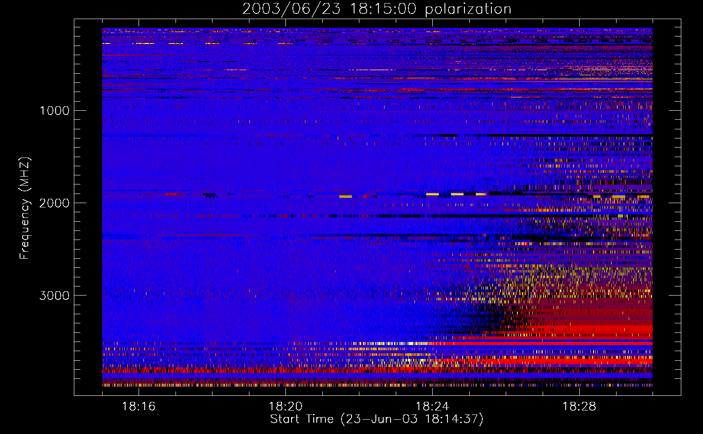The height and width of the screenshot is (434, 703).
Task: Select the '2000' frequency axis label
Action: point(54,203)
